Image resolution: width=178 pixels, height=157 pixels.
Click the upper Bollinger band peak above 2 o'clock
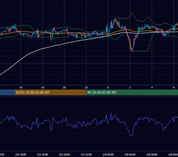coord(132,13)
